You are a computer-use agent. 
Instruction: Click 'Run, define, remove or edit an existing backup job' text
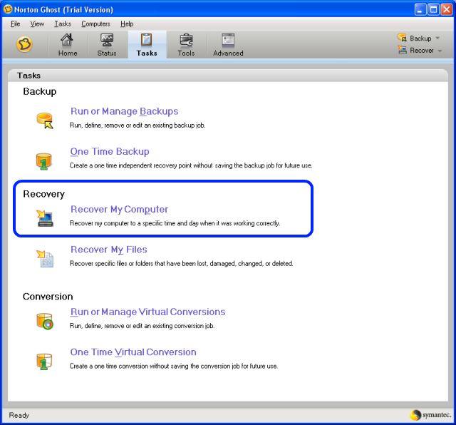138,126
